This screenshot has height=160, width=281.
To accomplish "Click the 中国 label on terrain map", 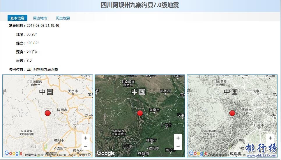I will pos(231,92).
